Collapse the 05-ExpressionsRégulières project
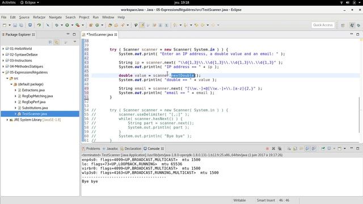Screen dimensions: 363x204 coord(3,73)
